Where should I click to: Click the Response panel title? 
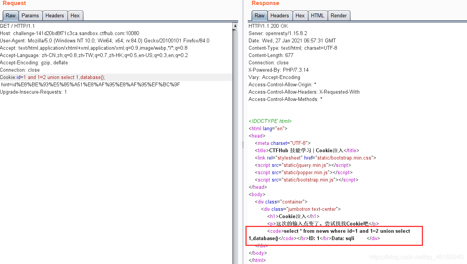(265, 3)
